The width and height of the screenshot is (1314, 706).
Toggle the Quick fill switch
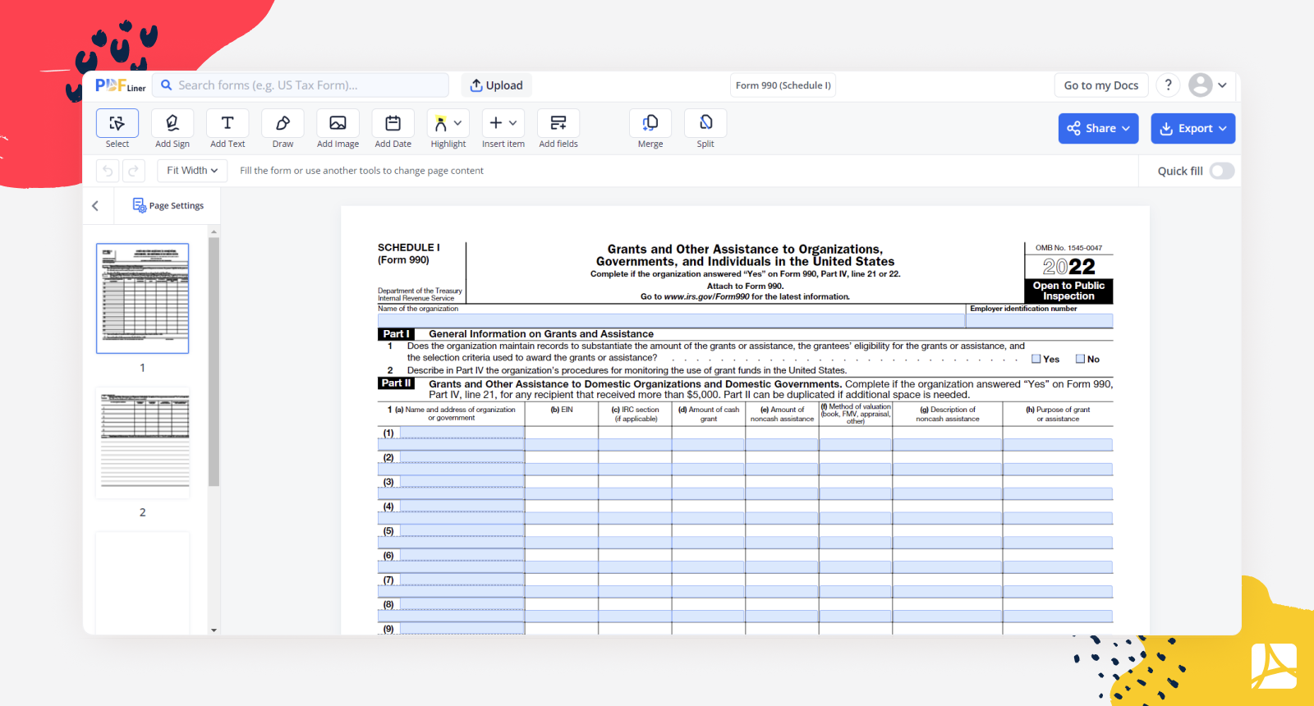click(x=1221, y=171)
